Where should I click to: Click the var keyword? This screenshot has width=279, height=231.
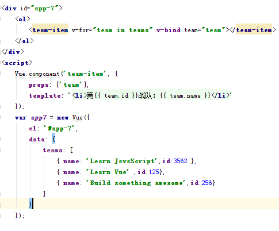coord(21,117)
